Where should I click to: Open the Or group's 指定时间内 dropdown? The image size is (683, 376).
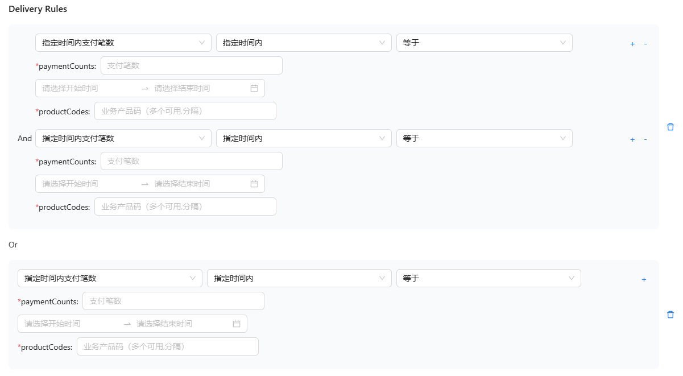point(299,278)
